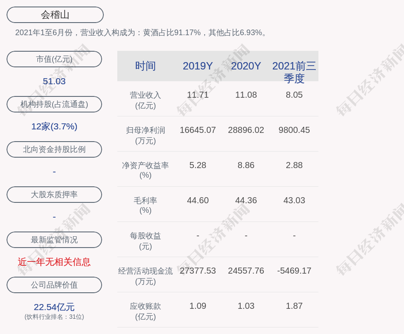Image resolution: width=404 pixels, height=334 pixels.
Task: Click gross margin value 44.36
Action: pyautogui.click(x=246, y=200)
